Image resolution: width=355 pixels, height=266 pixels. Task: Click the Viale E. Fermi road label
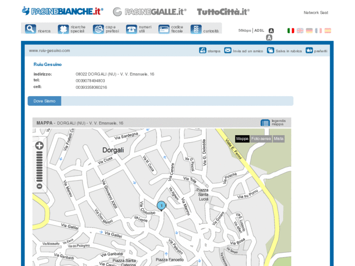click(233, 148)
